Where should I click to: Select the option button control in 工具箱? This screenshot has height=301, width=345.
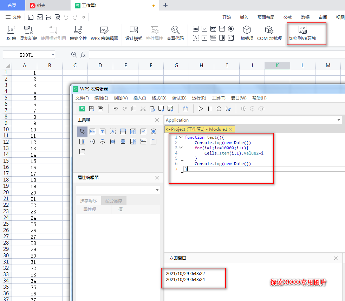154,131
